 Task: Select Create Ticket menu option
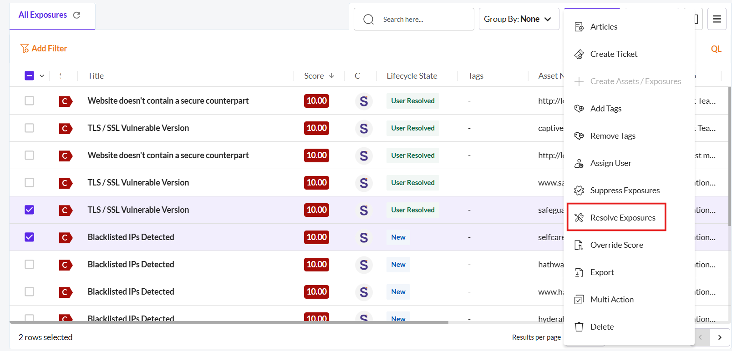614,54
